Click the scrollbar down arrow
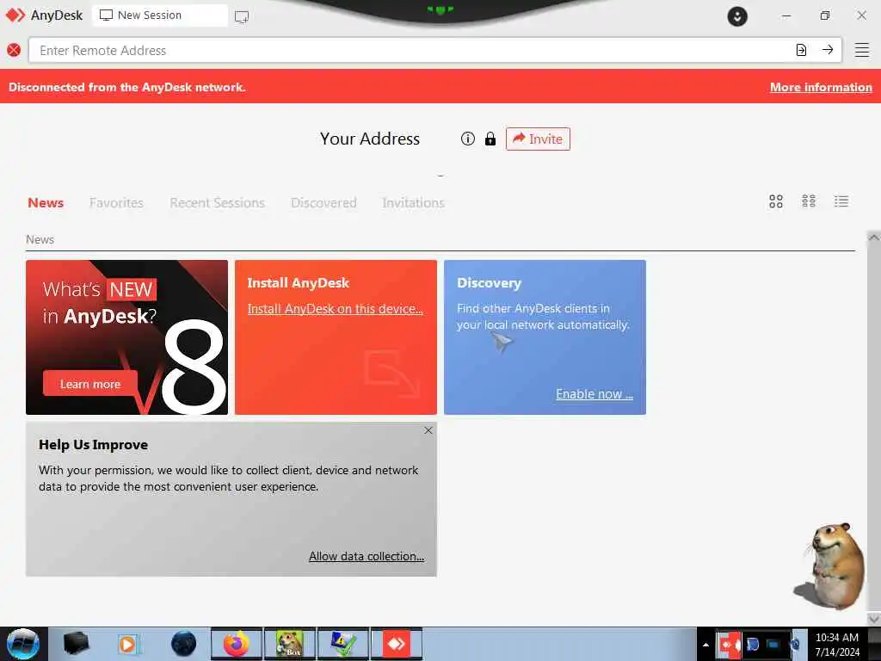 click(874, 618)
